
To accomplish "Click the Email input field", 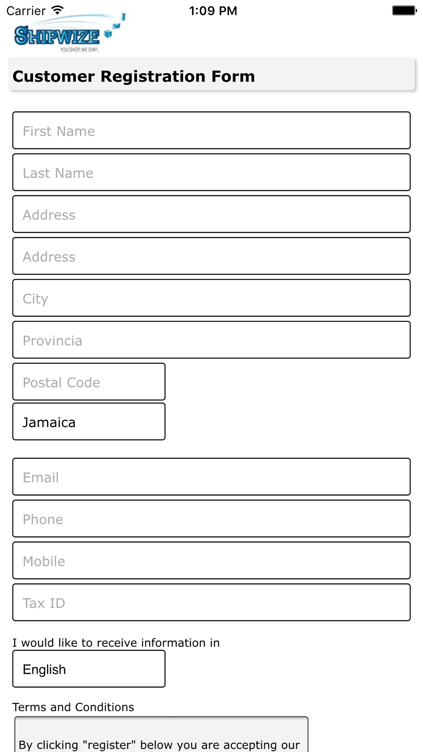I will click(x=211, y=477).
